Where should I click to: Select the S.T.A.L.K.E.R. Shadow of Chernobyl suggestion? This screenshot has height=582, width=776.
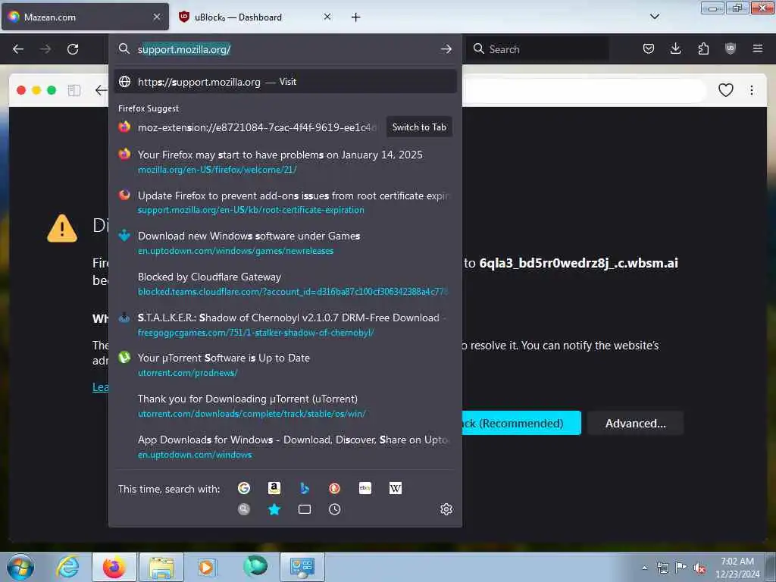(x=285, y=324)
